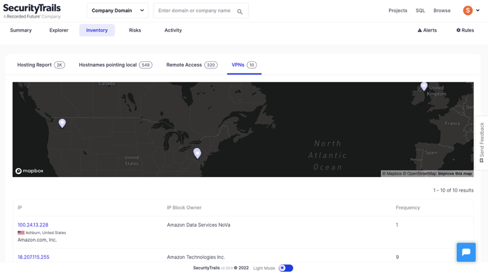Click the Frequency column header
Screen dimensions: 488x272
[x=408, y=207]
